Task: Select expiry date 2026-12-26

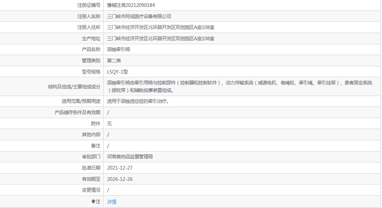Action: click(x=120, y=179)
